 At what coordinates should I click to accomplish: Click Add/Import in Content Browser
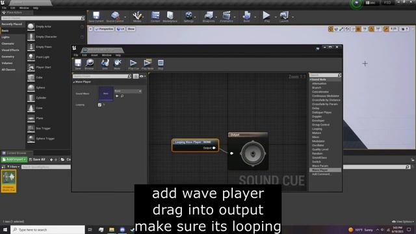(14, 159)
